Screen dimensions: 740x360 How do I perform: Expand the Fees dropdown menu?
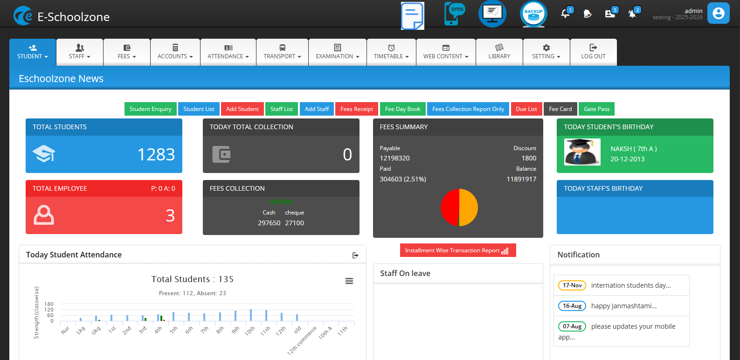point(126,52)
